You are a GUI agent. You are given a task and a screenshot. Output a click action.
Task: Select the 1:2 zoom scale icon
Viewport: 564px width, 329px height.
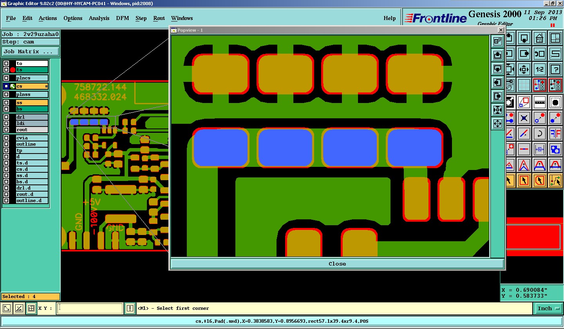(540, 69)
